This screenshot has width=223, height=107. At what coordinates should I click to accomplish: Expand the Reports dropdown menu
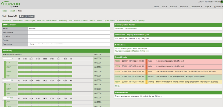click(184, 7)
